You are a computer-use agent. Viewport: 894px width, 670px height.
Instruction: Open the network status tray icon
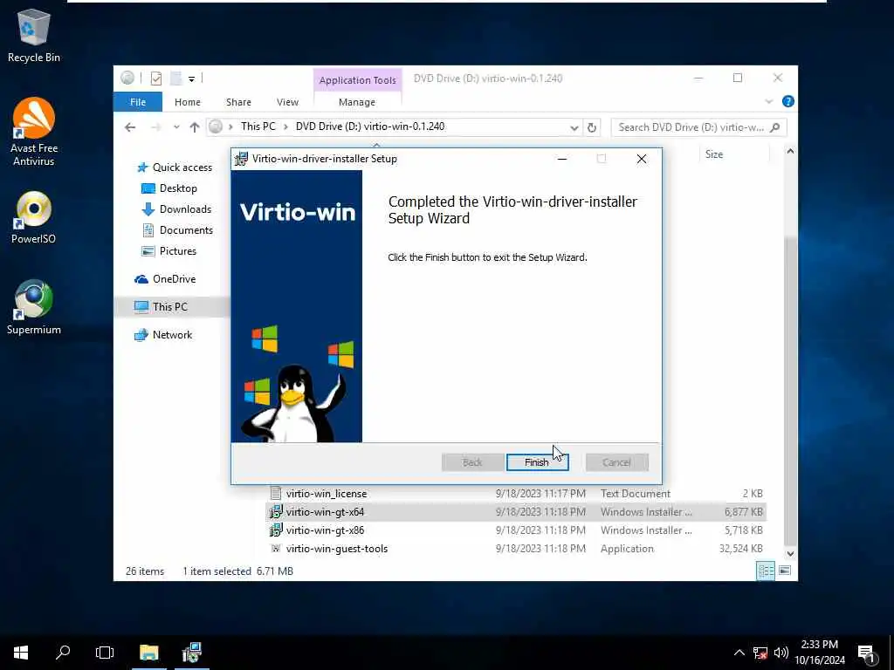pyautogui.click(x=760, y=653)
